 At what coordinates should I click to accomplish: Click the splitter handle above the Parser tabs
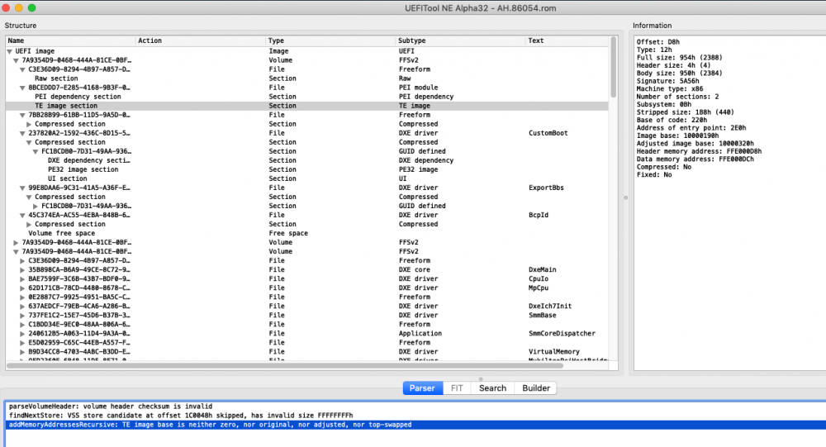[x=481, y=379]
